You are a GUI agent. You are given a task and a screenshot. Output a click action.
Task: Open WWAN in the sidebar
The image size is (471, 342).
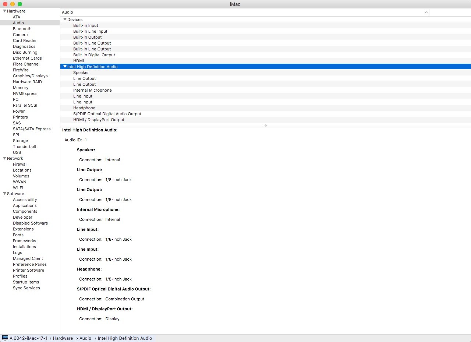coord(20,182)
